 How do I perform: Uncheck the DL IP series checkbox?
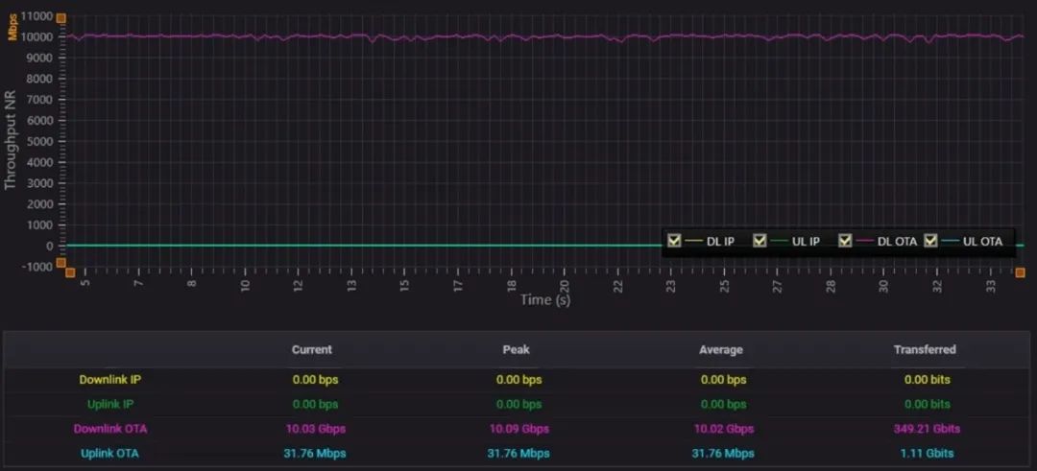click(x=674, y=241)
